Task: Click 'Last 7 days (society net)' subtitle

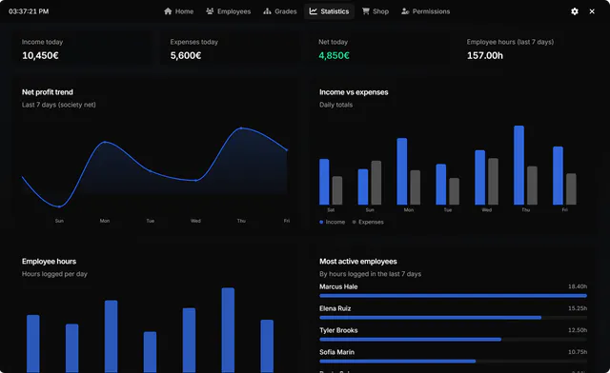Action: [59, 105]
